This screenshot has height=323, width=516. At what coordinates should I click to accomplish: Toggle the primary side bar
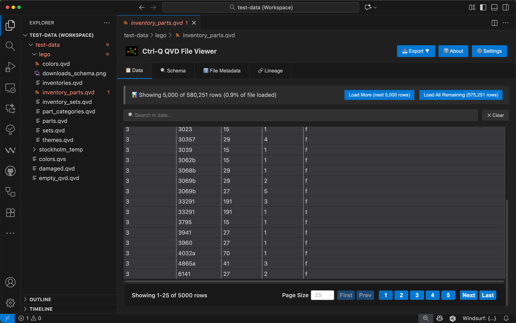[x=483, y=7]
